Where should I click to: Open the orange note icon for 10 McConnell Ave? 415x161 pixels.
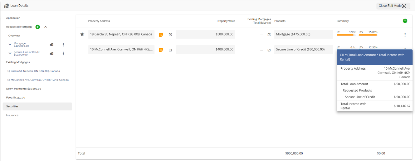pos(161,50)
